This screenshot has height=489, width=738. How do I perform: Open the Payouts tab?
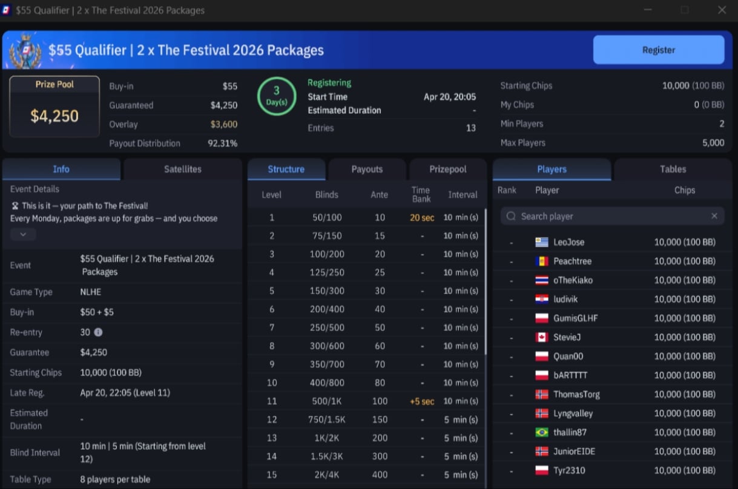click(x=367, y=169)
